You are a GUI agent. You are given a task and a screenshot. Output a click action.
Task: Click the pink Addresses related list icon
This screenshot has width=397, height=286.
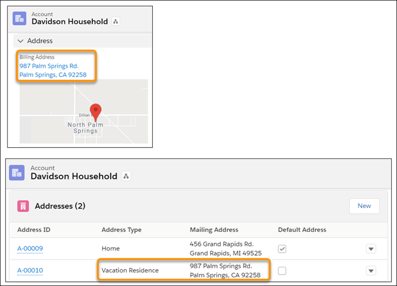(23, 206)
